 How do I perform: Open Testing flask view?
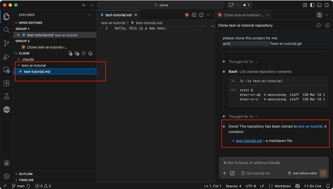point(6,96)
